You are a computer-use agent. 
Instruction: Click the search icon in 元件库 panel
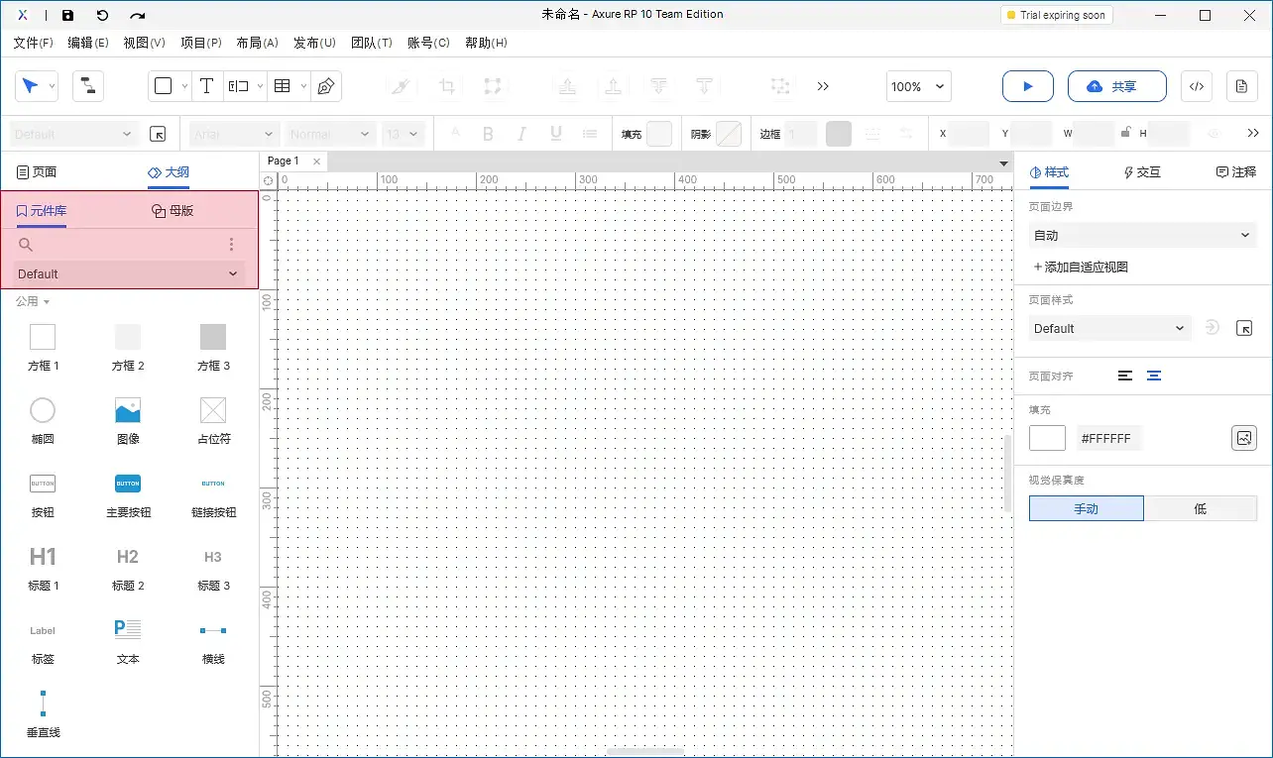(25, 244)
